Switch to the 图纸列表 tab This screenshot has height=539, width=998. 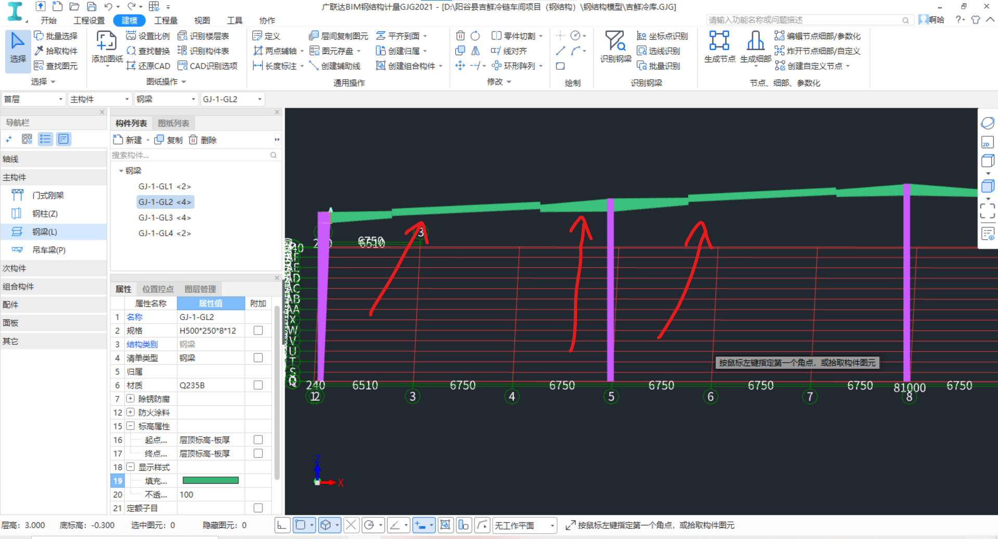coord(173,123)
